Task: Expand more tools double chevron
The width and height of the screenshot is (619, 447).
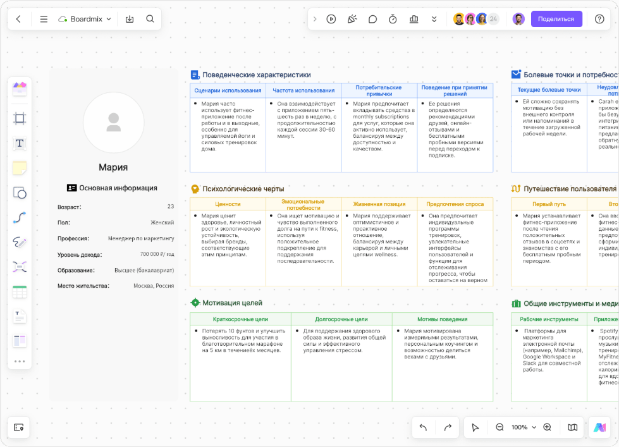Action: coord(434,19)
